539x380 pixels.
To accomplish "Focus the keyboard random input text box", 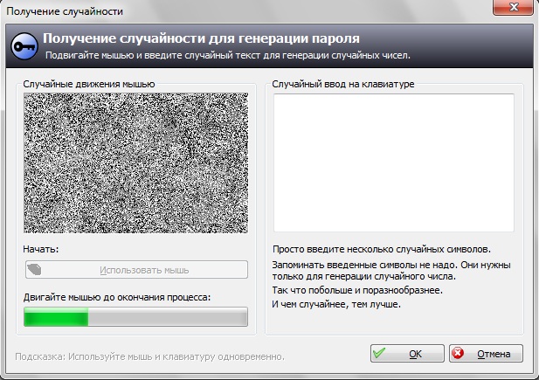I will coord(392,162).
